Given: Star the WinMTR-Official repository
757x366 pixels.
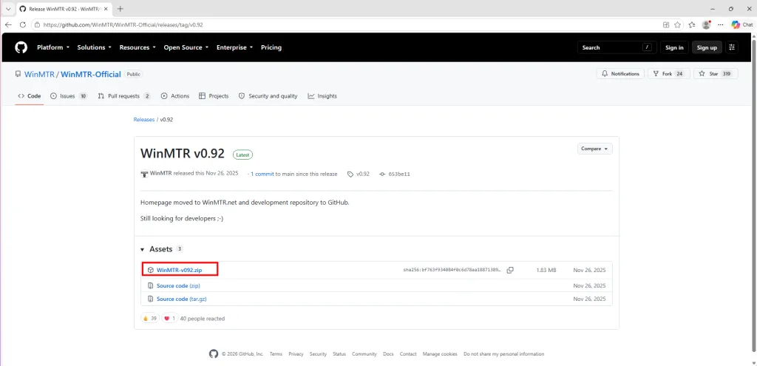Looking at the screenshot, I should coord(716,74).
